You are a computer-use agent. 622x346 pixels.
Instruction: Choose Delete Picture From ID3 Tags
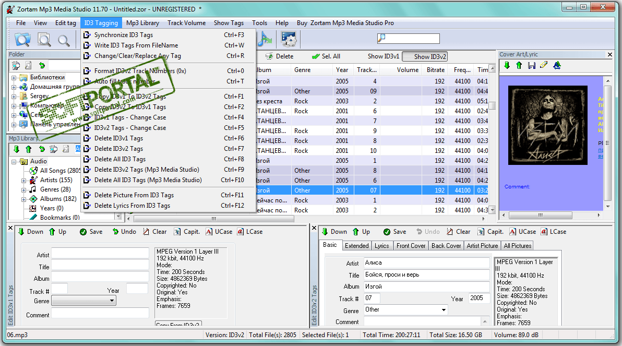[169, 195]
